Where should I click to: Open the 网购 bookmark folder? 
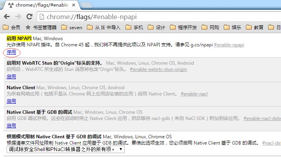coord(210,27)
